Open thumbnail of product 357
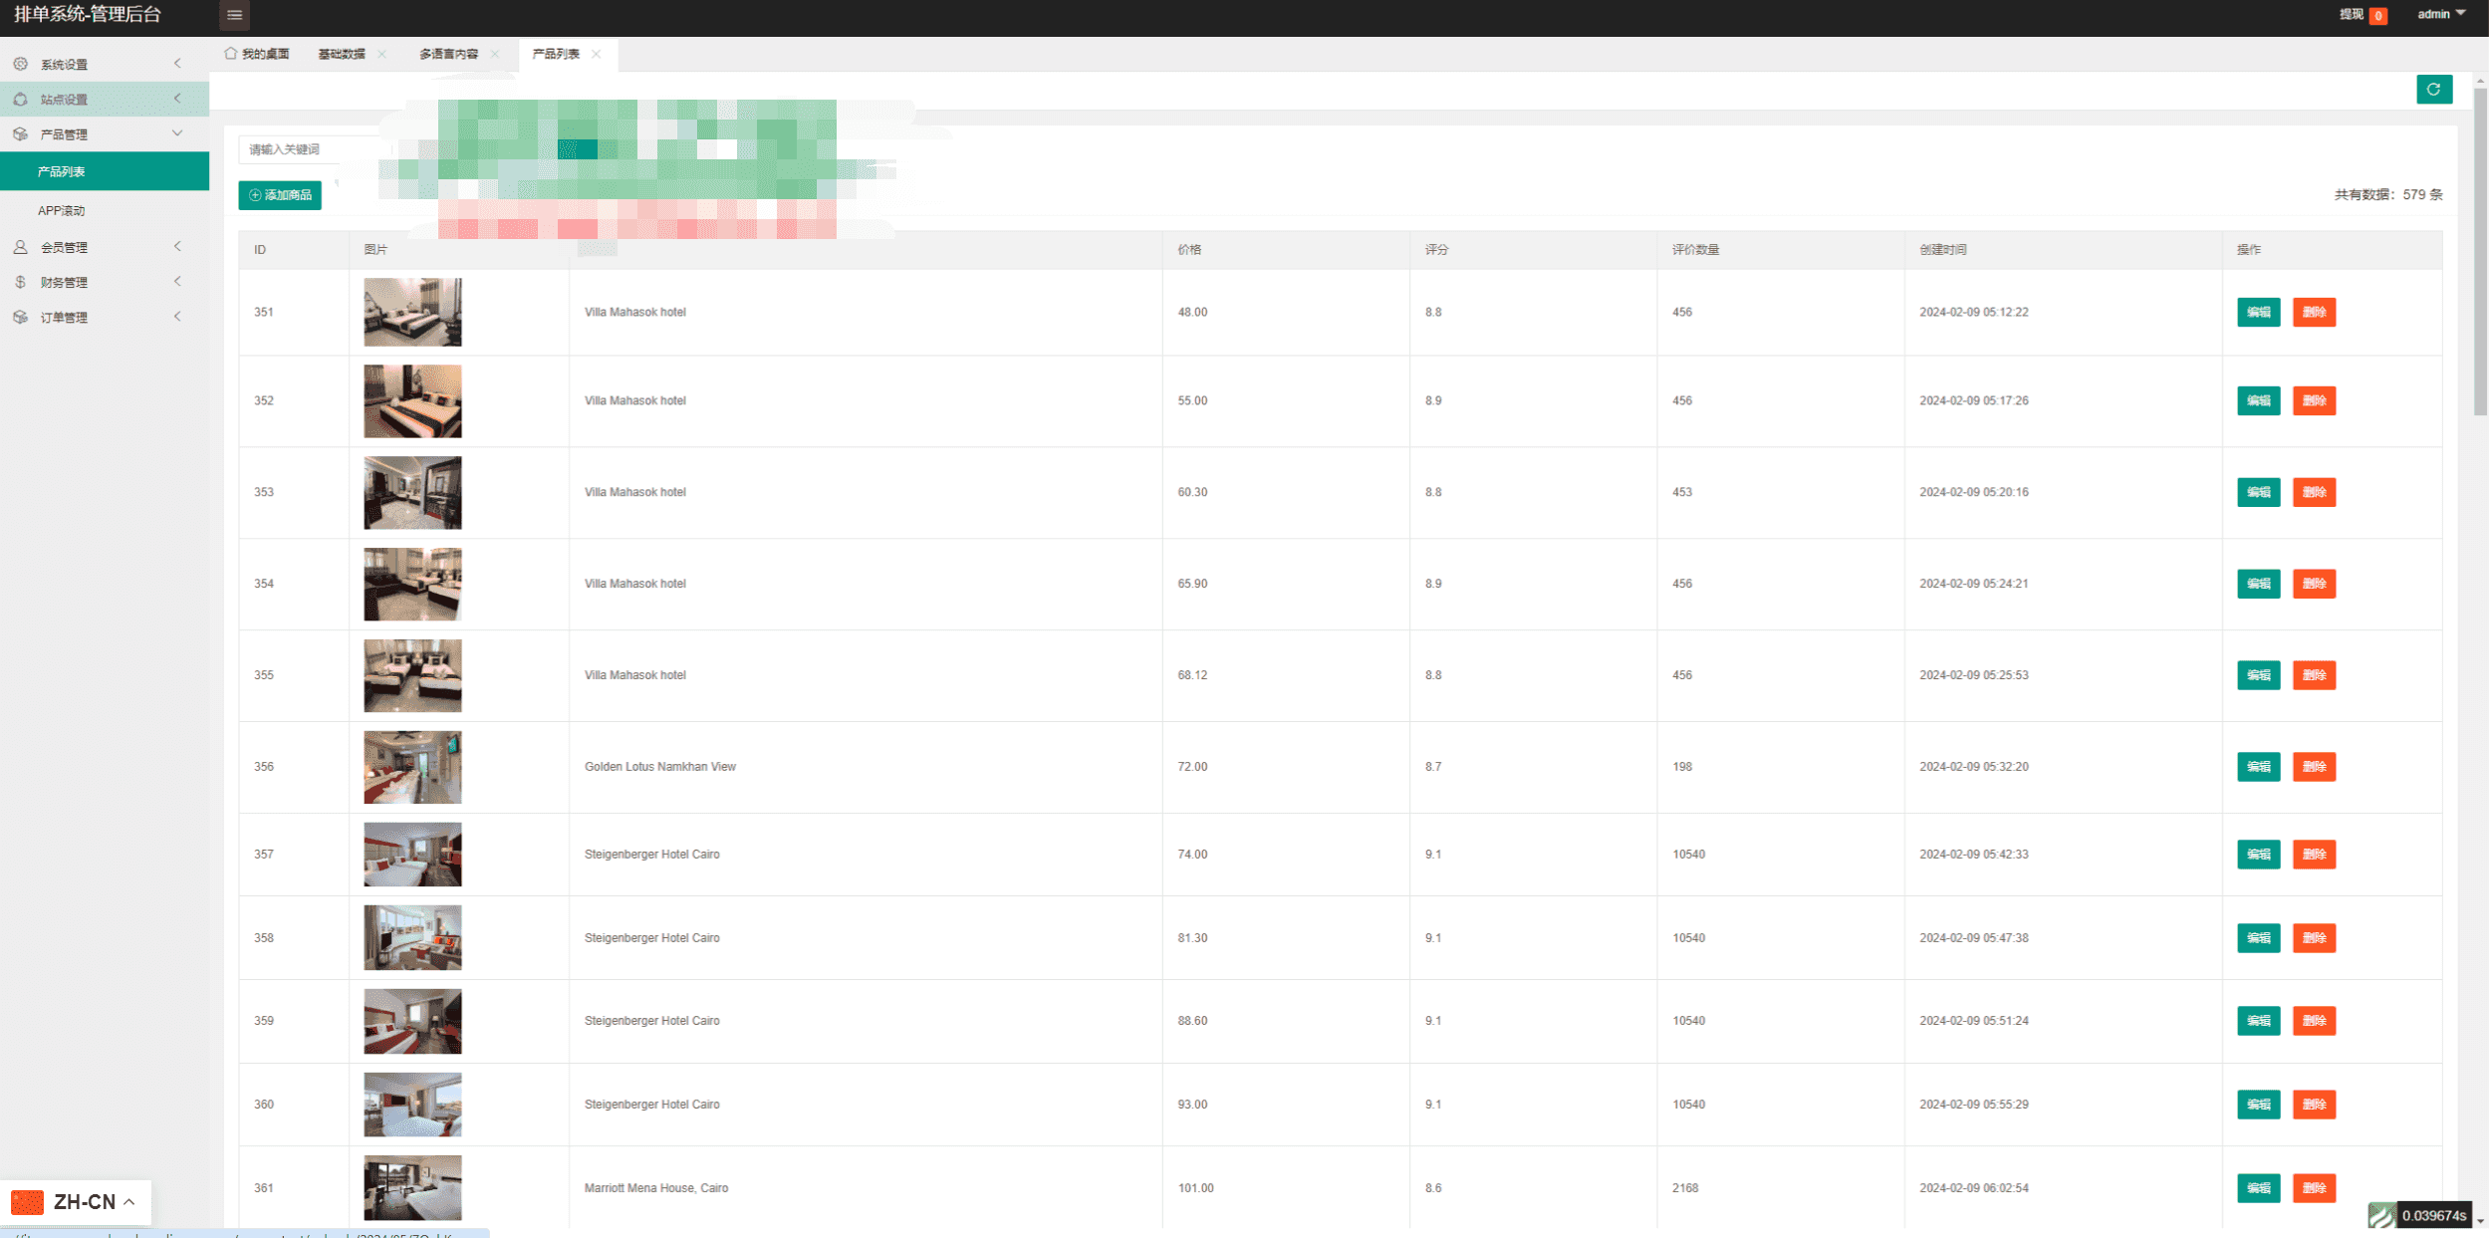Image resolution: width=2489 pixels, height=1238 pixels. 412,855
